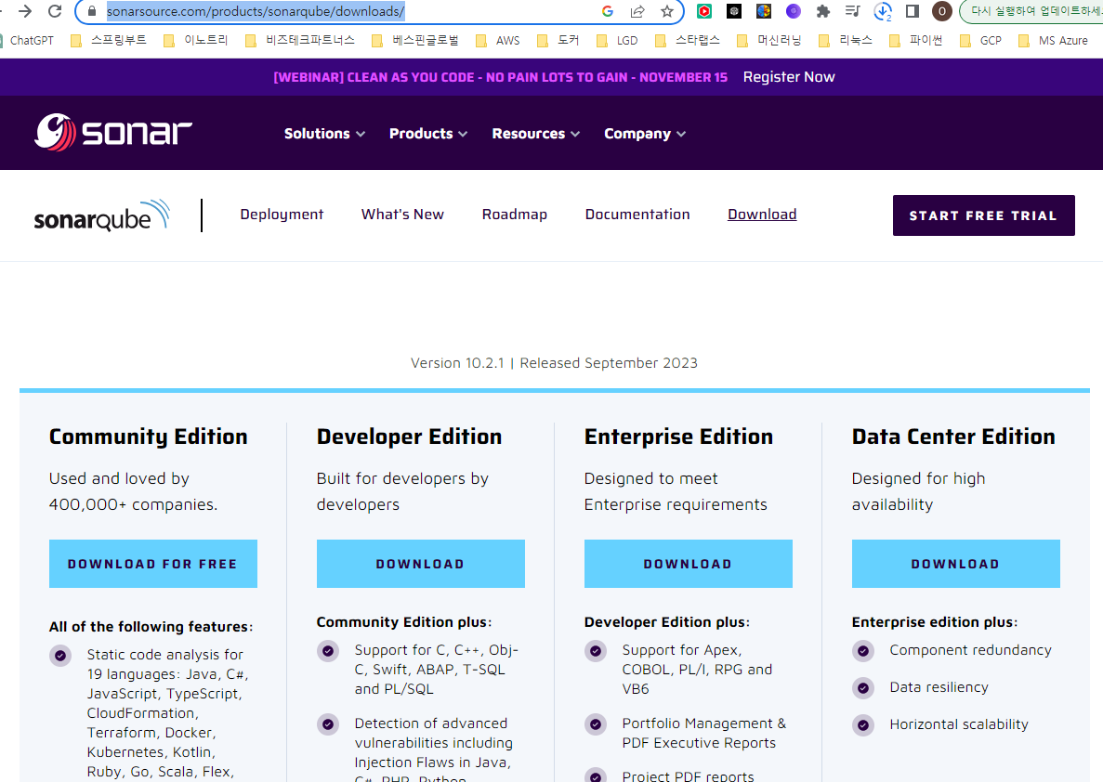The image size is (1103, 782).
Task: Click DOWNLOAD FOR FREE for Community Edition
Action: point(152,564)
